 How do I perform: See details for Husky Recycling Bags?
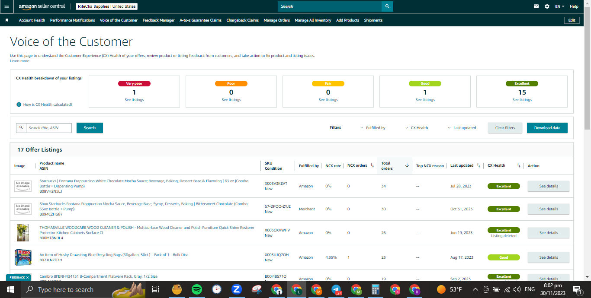pos(548,257)
